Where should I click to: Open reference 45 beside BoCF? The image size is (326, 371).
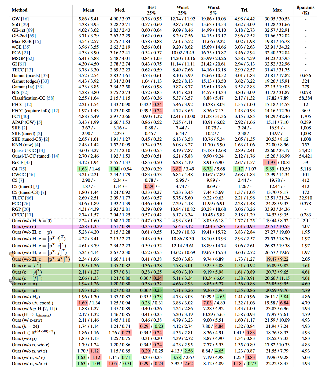[x=28, y=162]
